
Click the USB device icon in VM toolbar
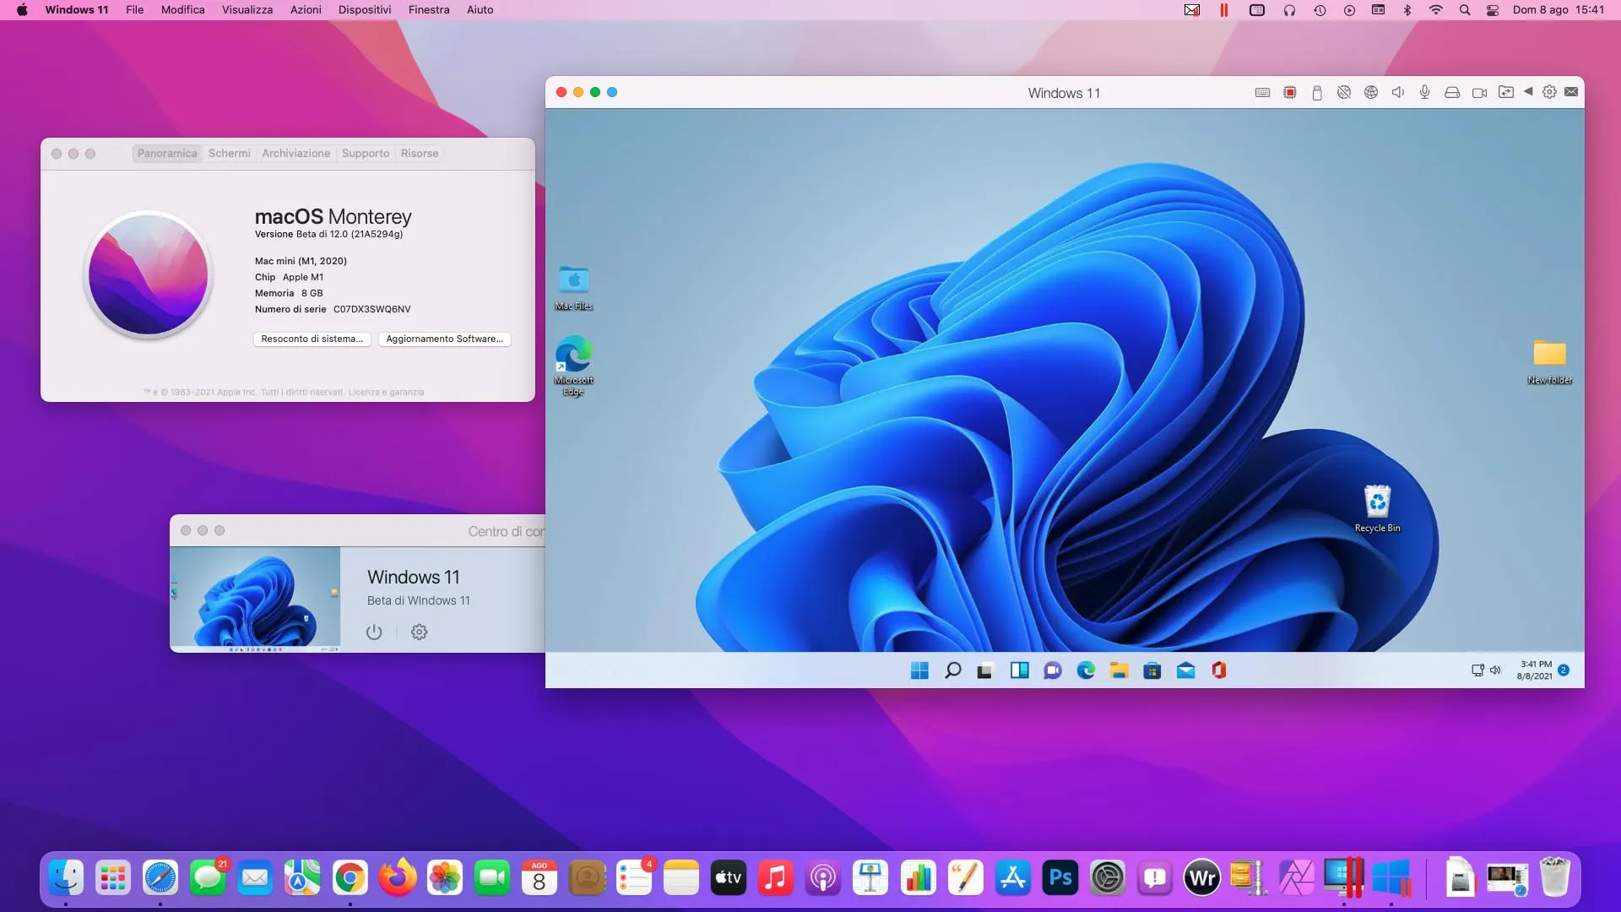point(1317,93)
